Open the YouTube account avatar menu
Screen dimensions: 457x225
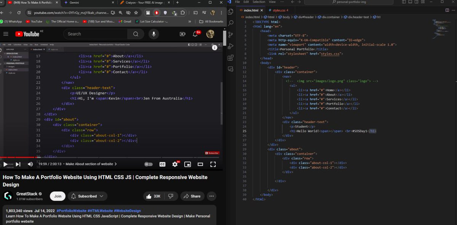pyautogui.click(x=210, y=34)
